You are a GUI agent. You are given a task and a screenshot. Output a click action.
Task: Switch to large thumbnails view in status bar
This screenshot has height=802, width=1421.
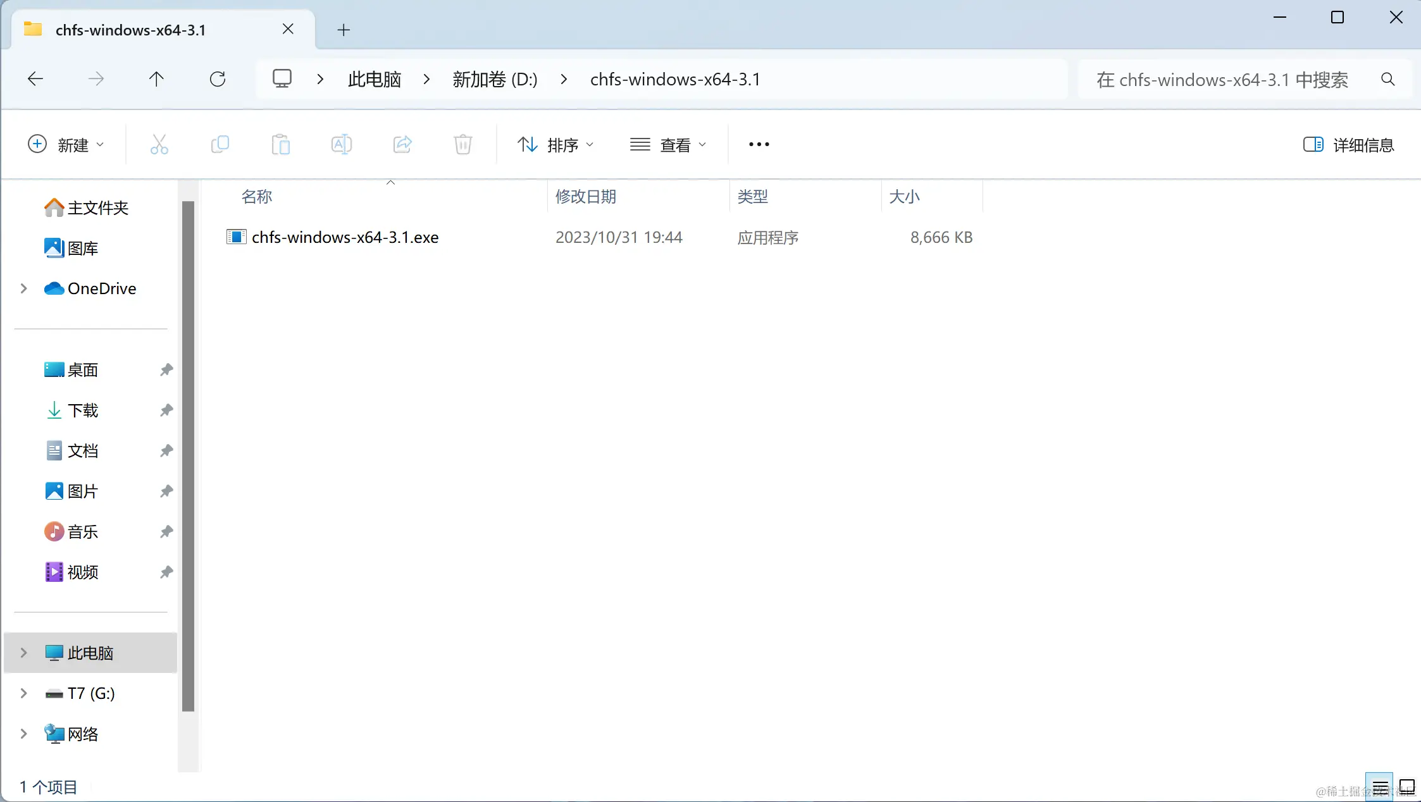pyautogui.click(x=1407, y=787)
